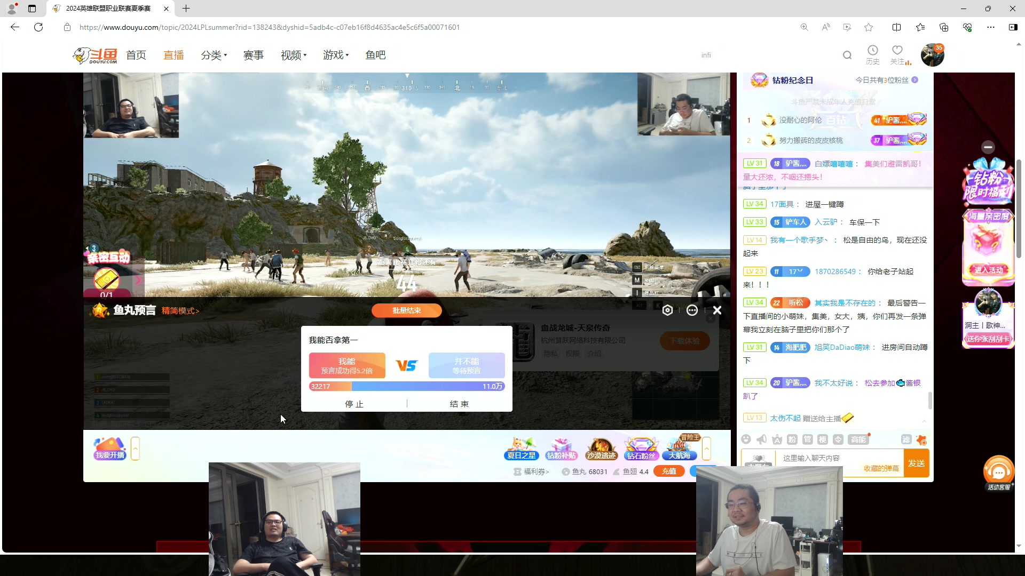Open the 钻石粉丝 diamond icon
1025x576 pixels.
641,449
